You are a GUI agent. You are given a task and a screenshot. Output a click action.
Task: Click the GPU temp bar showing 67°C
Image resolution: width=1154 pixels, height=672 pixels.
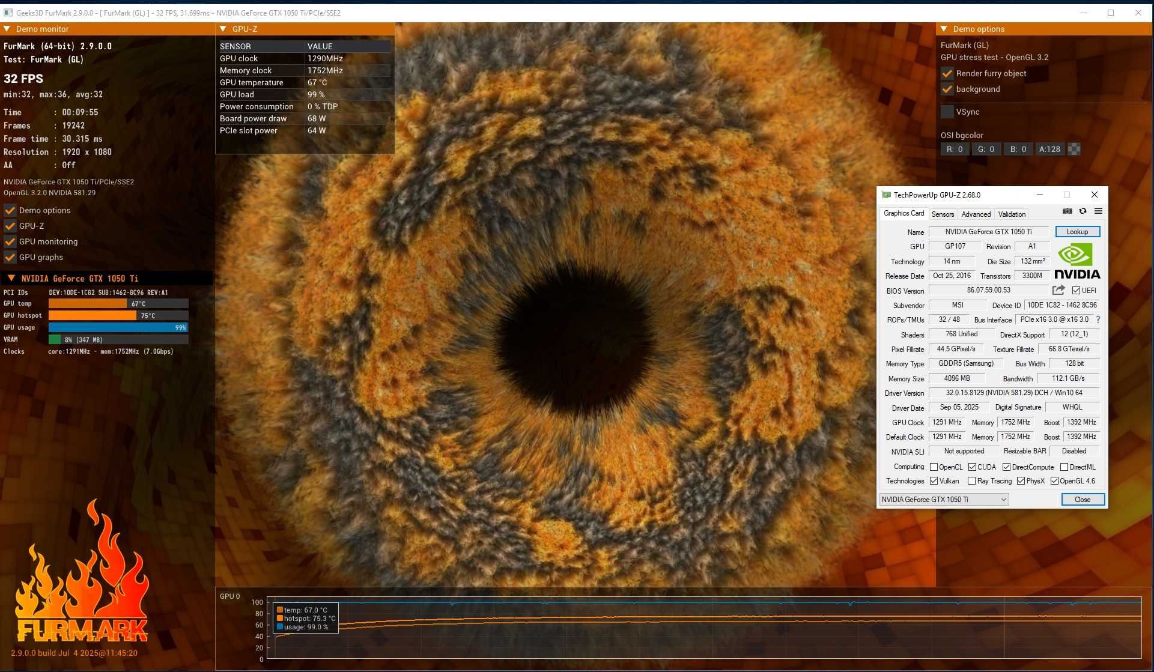[x=118, y=304]
